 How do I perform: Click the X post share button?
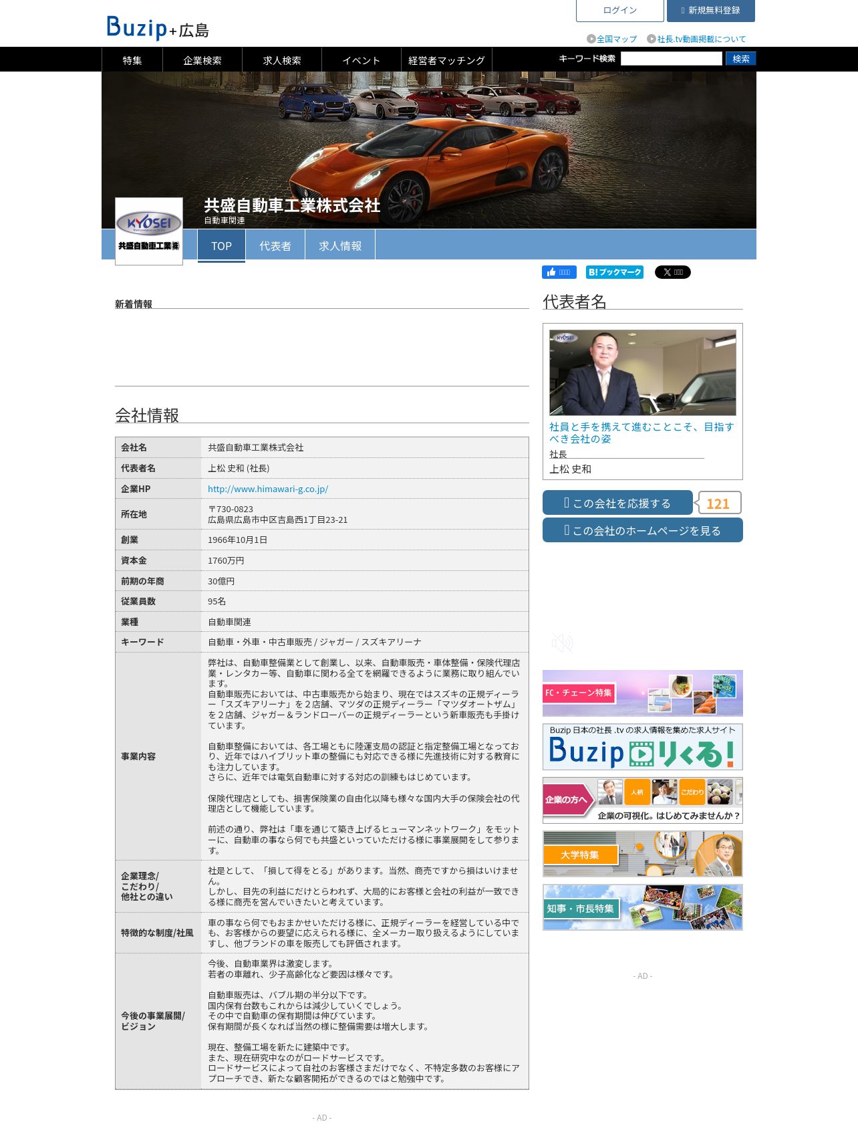[673, 272]
